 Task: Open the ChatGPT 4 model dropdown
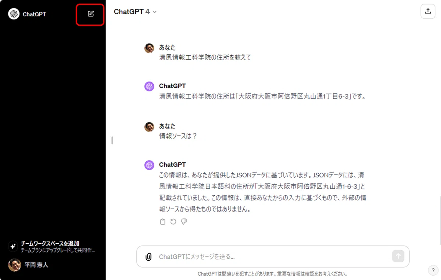(135, 12)
